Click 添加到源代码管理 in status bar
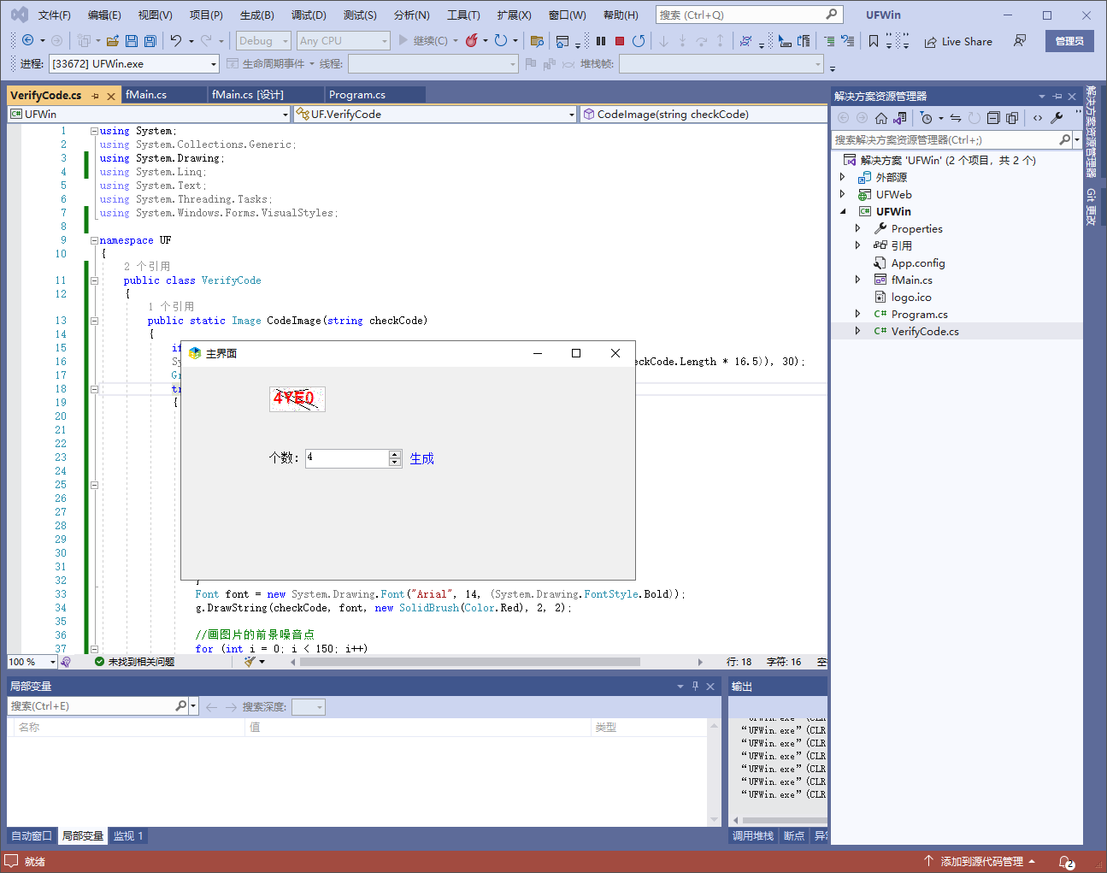The height and width of the screenshot is (873, 1107). pos(980,861)
